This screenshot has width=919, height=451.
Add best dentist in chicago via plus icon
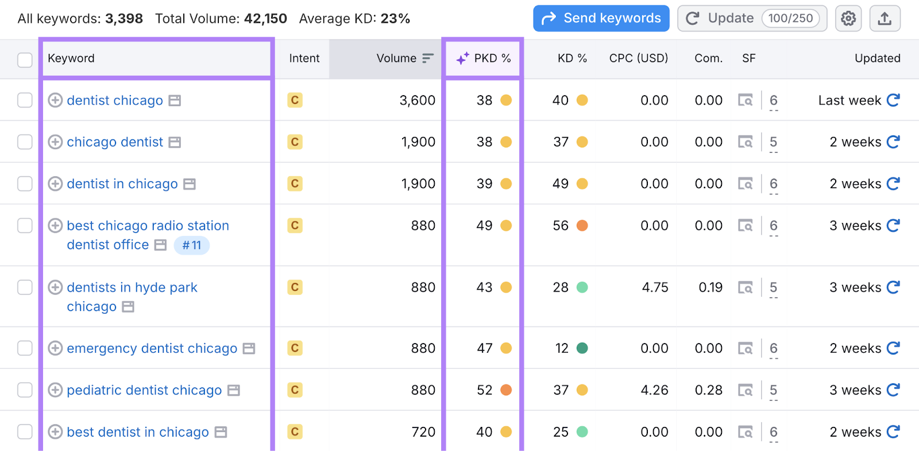point(55,432)
